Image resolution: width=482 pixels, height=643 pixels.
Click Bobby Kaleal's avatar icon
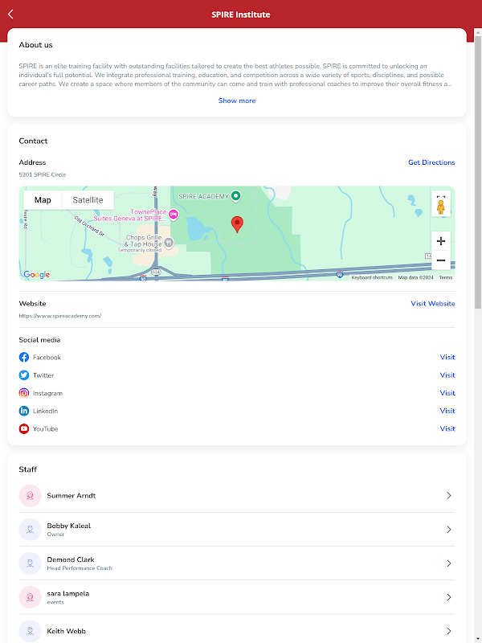[30, 530]
